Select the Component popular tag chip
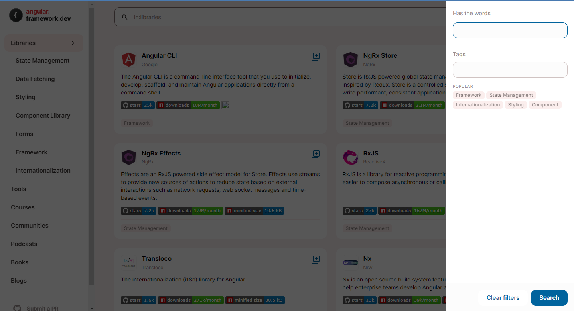 click(x=545, y=105)
